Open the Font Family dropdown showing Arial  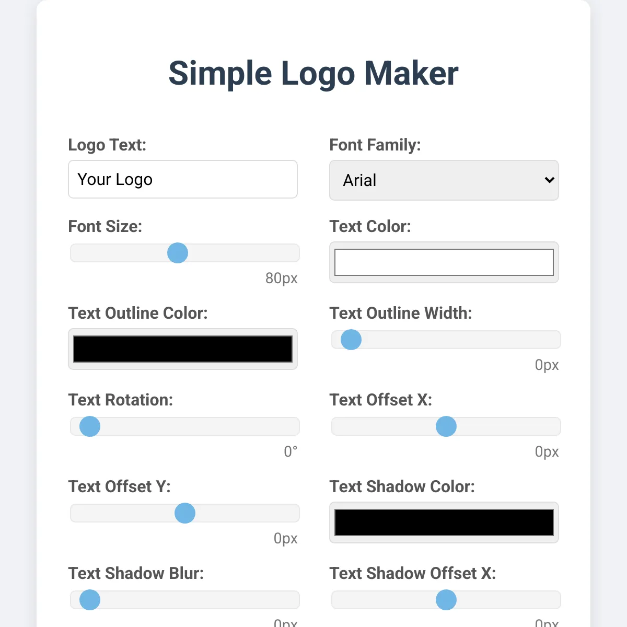pos(444,180)
